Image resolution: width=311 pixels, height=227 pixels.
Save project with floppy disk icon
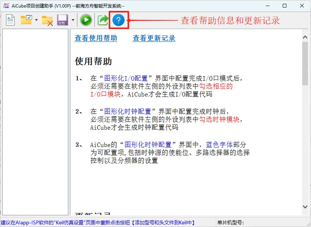63,20
